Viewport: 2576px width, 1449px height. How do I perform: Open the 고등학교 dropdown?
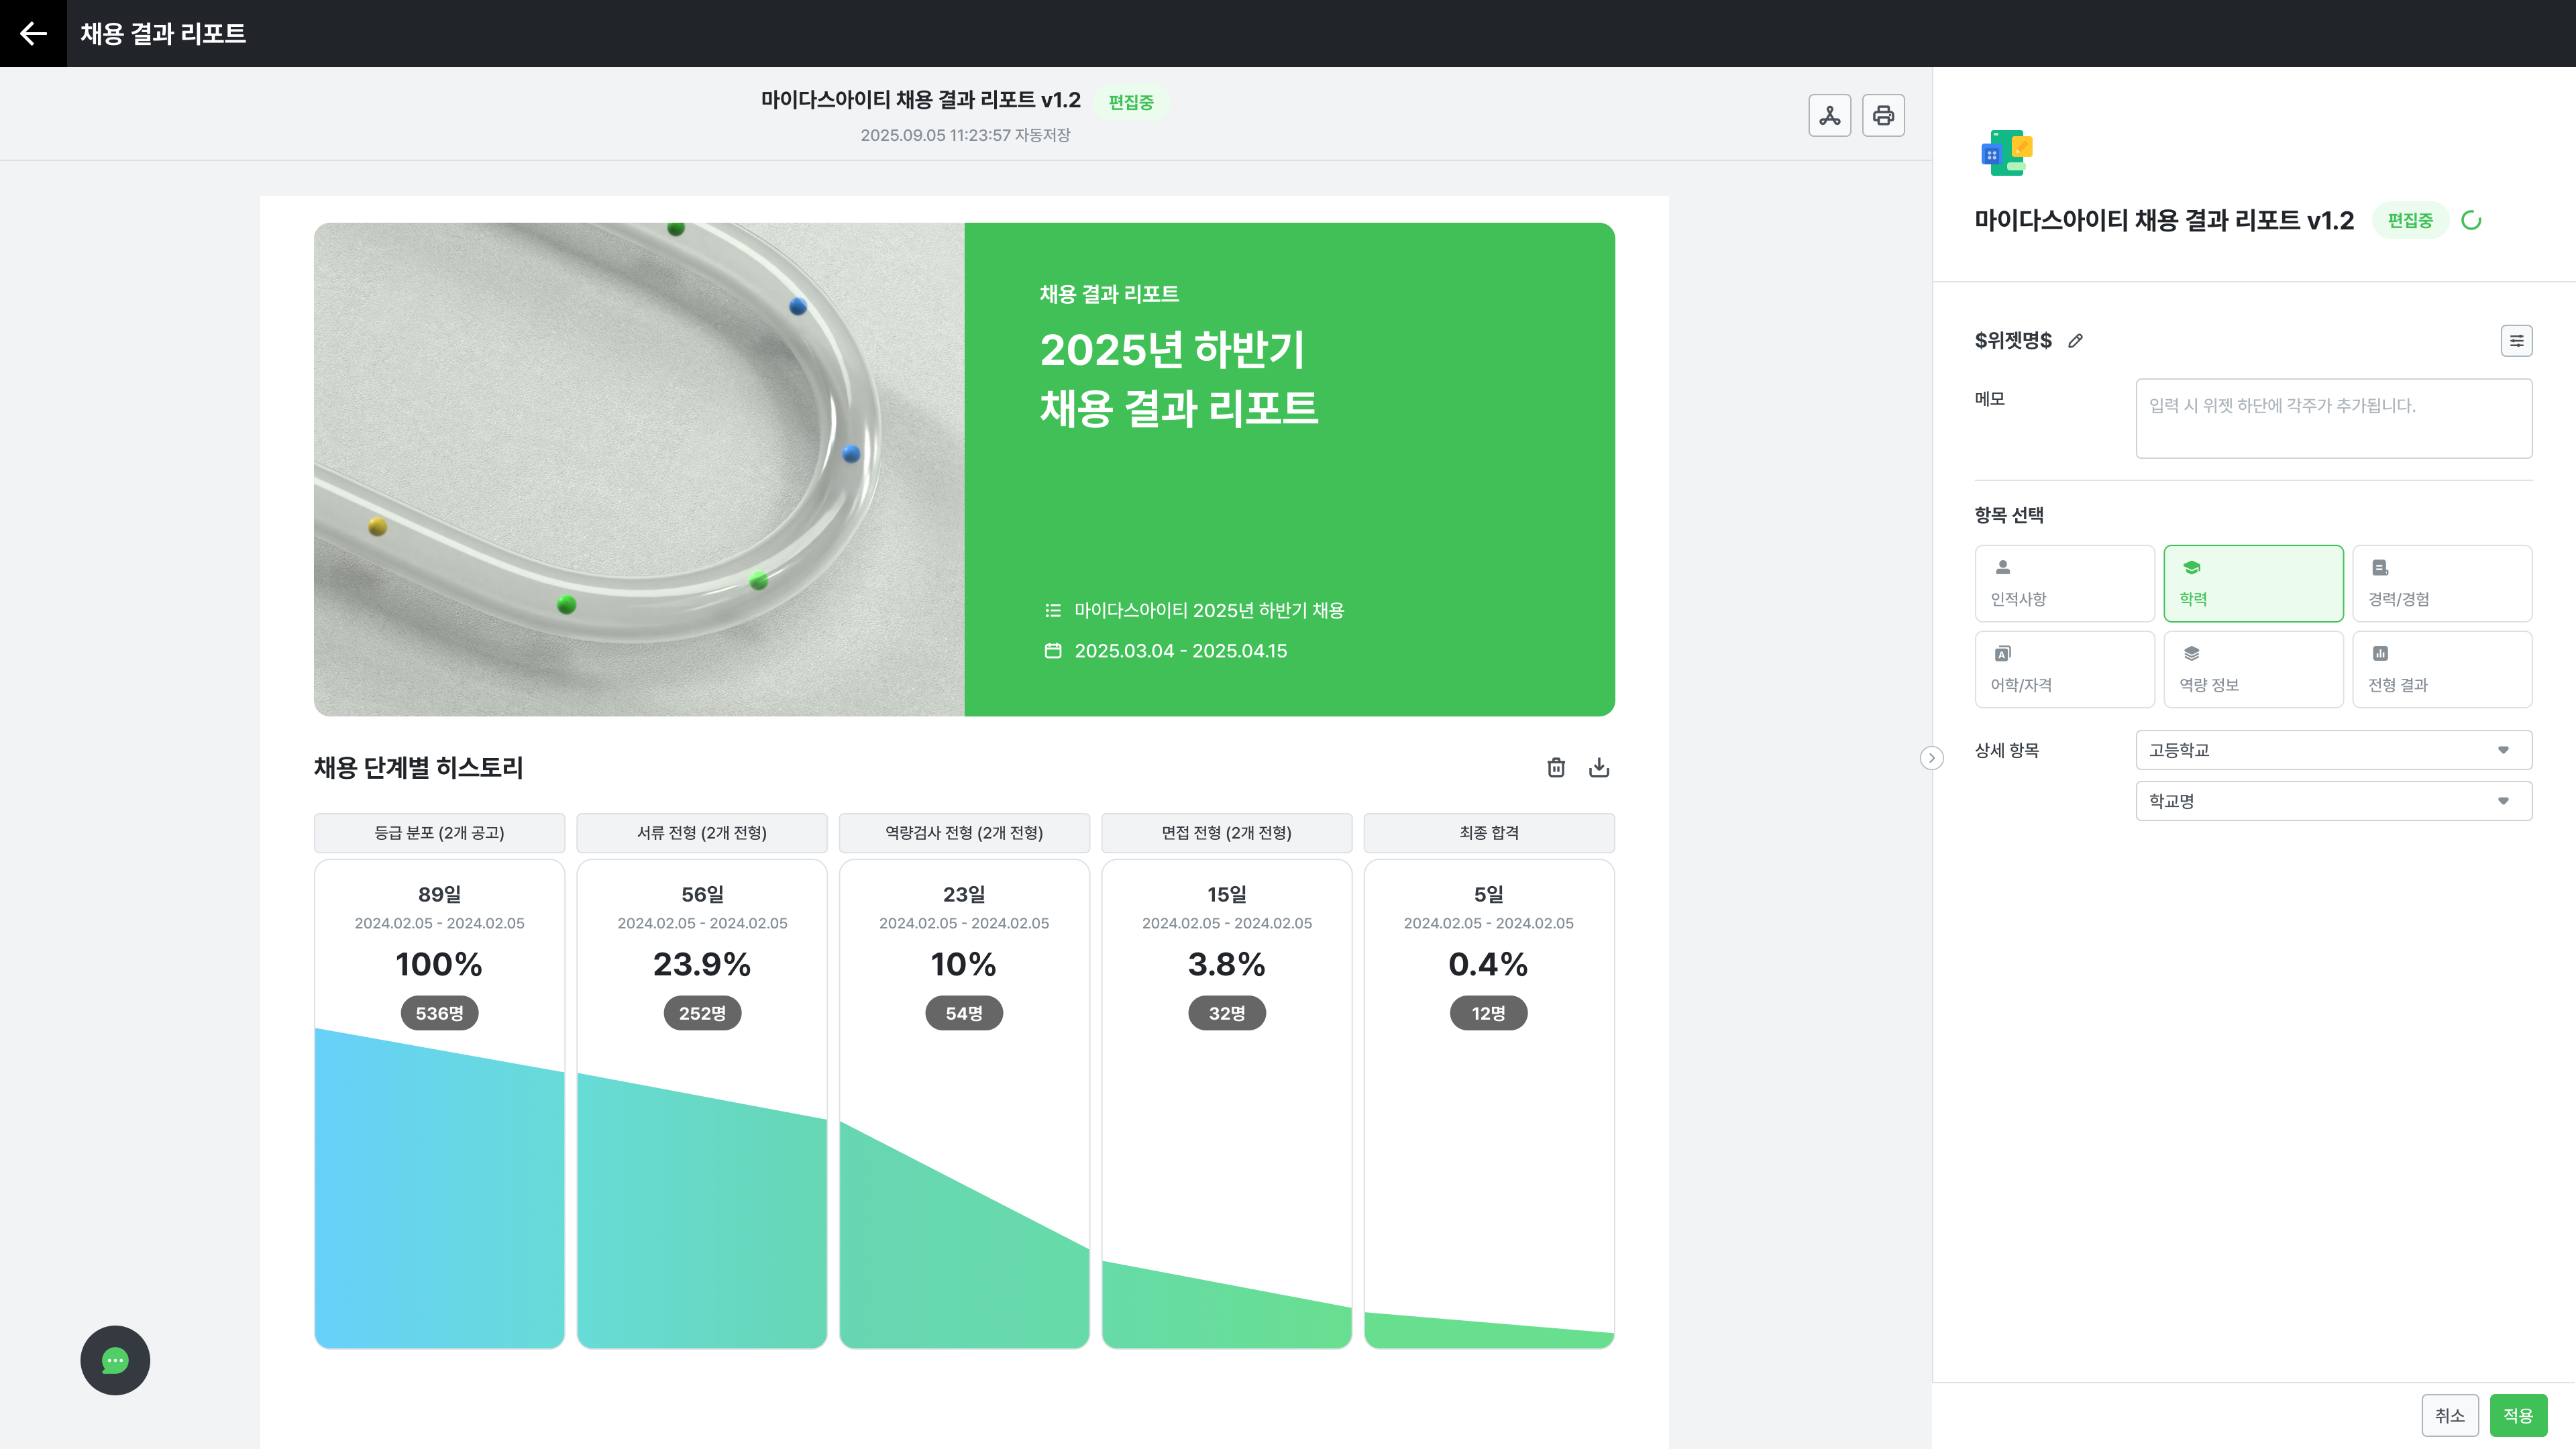(2333, 750)
